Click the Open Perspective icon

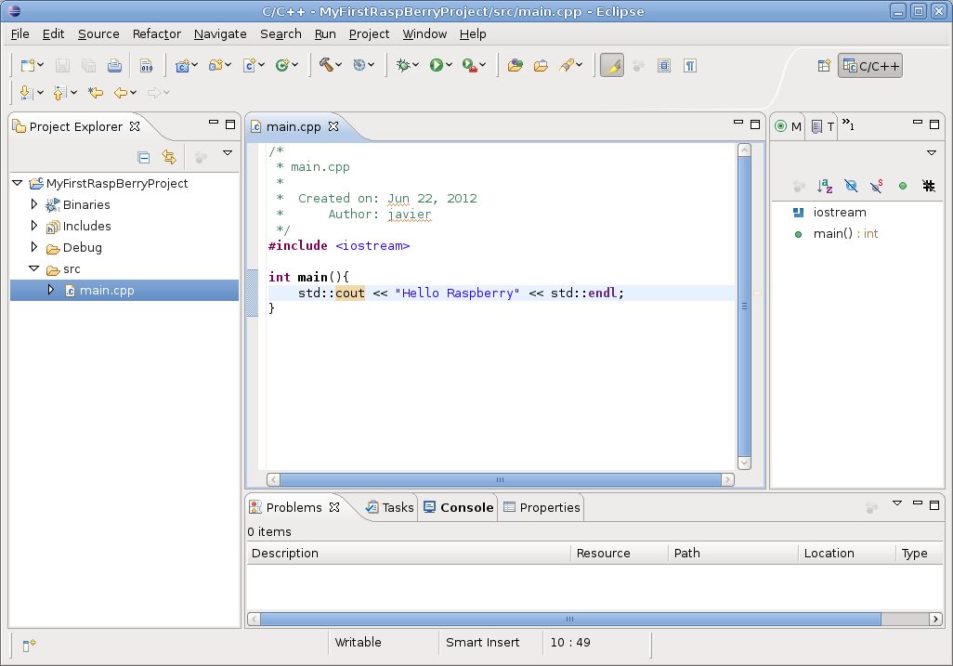[824, 66]
